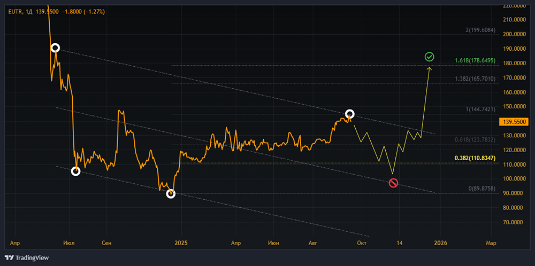
Task: Click the 200.0000 price axis label
Action: tap(514, 34)
